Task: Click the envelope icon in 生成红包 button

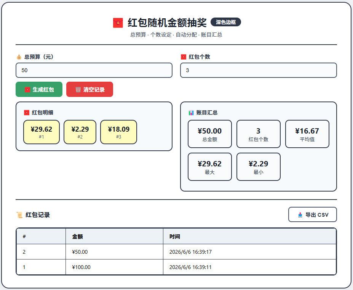Action: click(27, 90)
